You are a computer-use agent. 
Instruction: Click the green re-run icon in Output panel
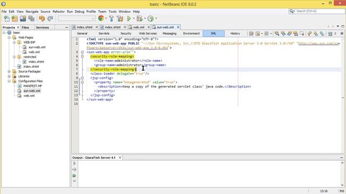tap(75, 176)
